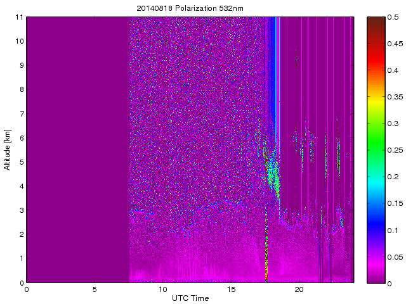Click the colorbar tick label 0.05

click(x=395, y=257)
